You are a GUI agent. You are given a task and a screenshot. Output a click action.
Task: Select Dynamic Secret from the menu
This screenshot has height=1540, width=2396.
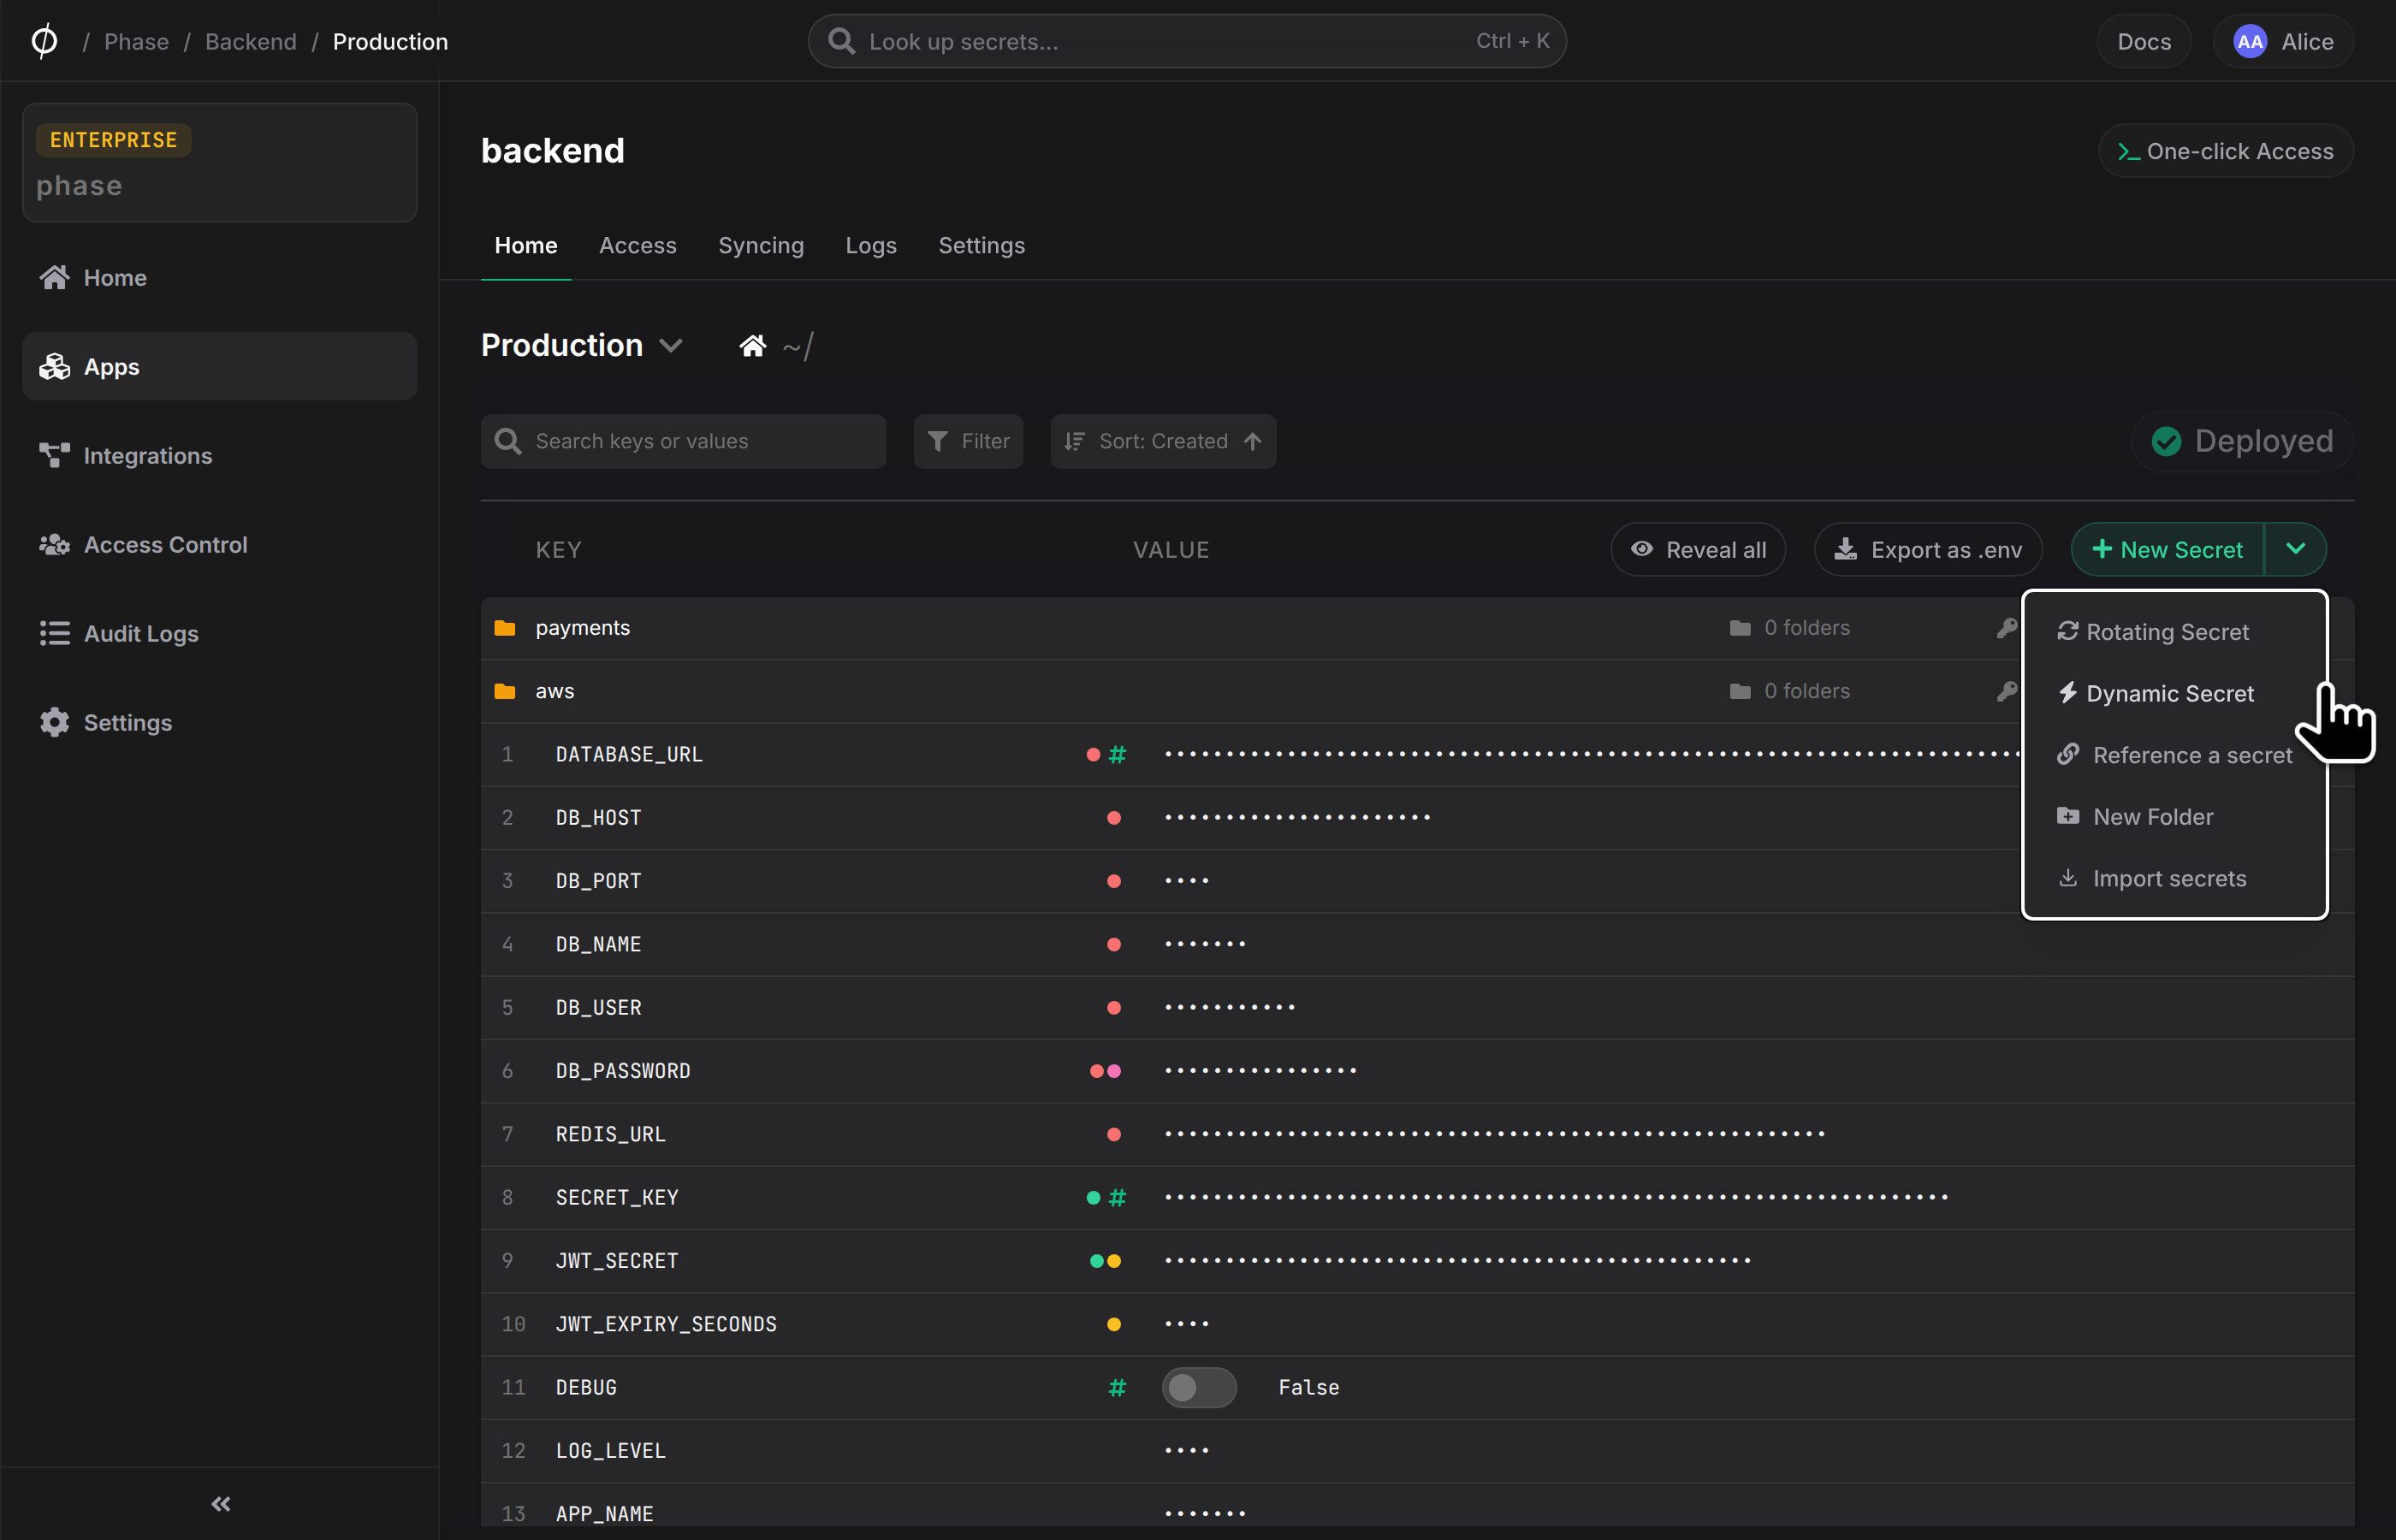coord(2174,693)
